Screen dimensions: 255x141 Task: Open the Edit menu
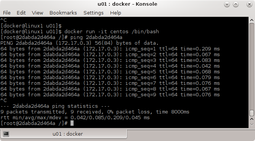click(x=21, y=13)
